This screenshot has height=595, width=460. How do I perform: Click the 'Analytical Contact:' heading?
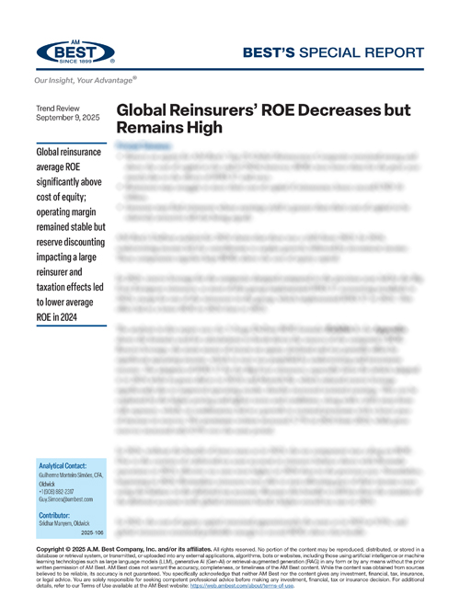(63, 465)
